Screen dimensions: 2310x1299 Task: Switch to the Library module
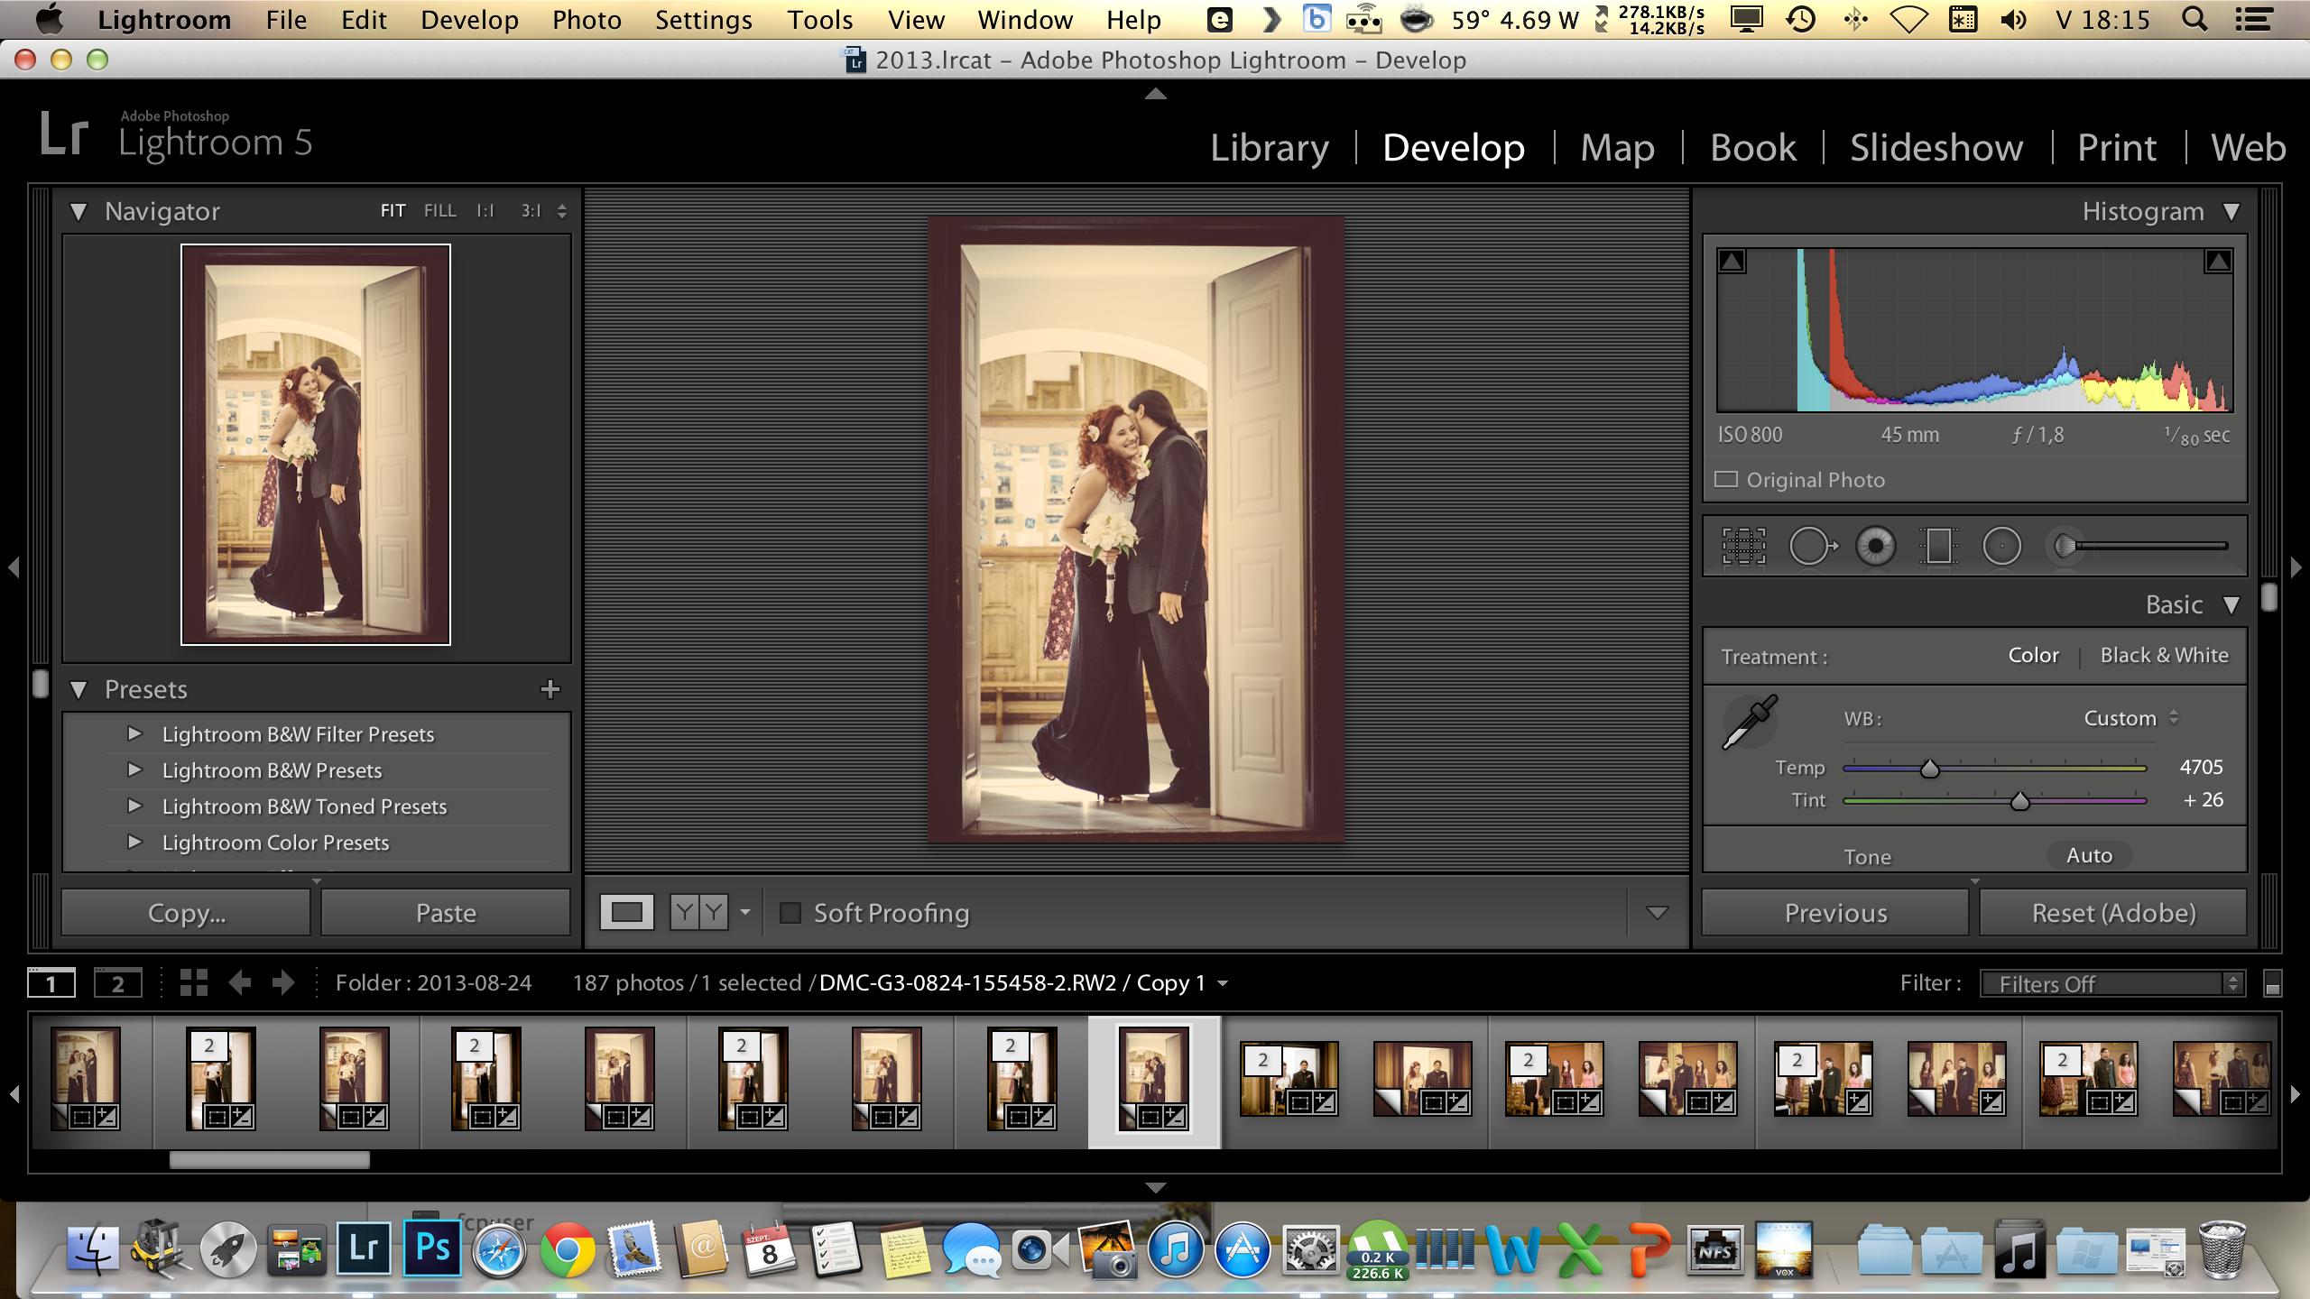click(x=1270, y=147)
